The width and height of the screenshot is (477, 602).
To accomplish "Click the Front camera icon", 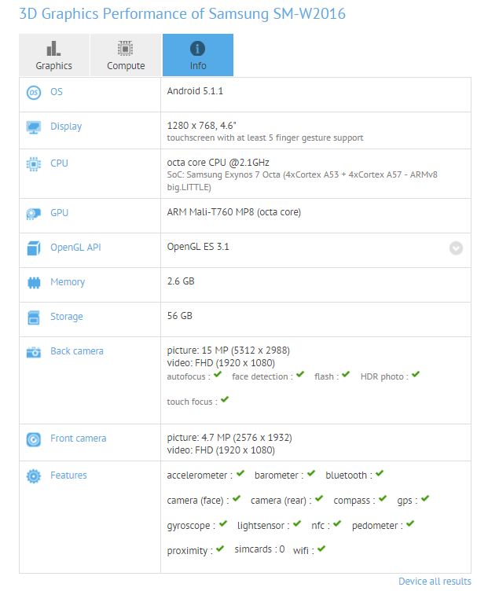I will click(33, 439).
